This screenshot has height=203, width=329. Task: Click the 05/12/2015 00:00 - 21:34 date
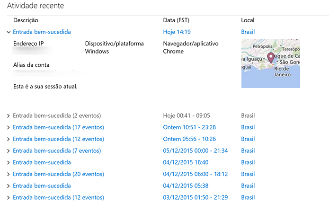[x=195, y=151]
